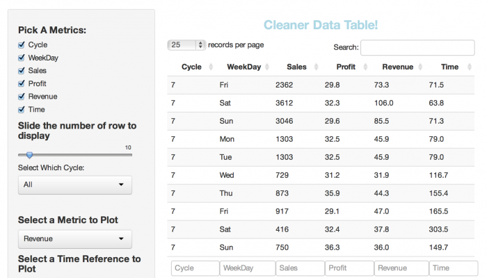
Task: Click sort arrows icon in Revenue column
Action: [x=422, y=67]
